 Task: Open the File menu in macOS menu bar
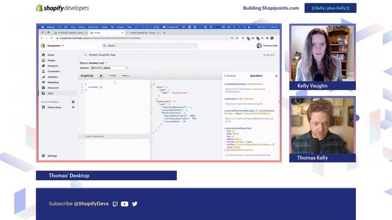59,27
